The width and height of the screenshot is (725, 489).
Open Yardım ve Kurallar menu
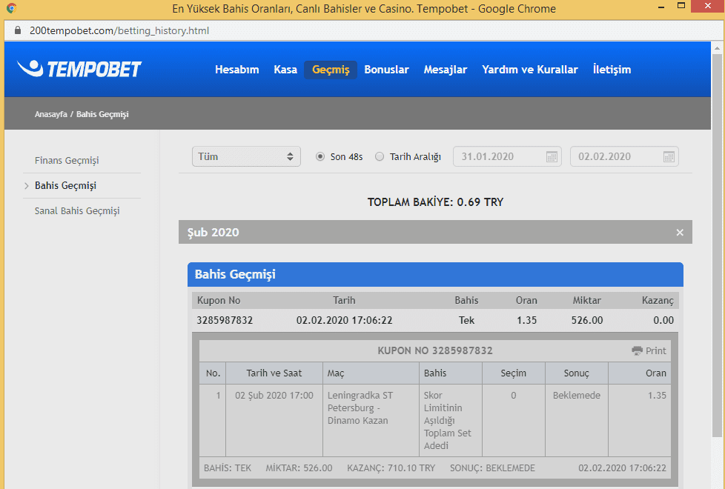coord(530,70)
